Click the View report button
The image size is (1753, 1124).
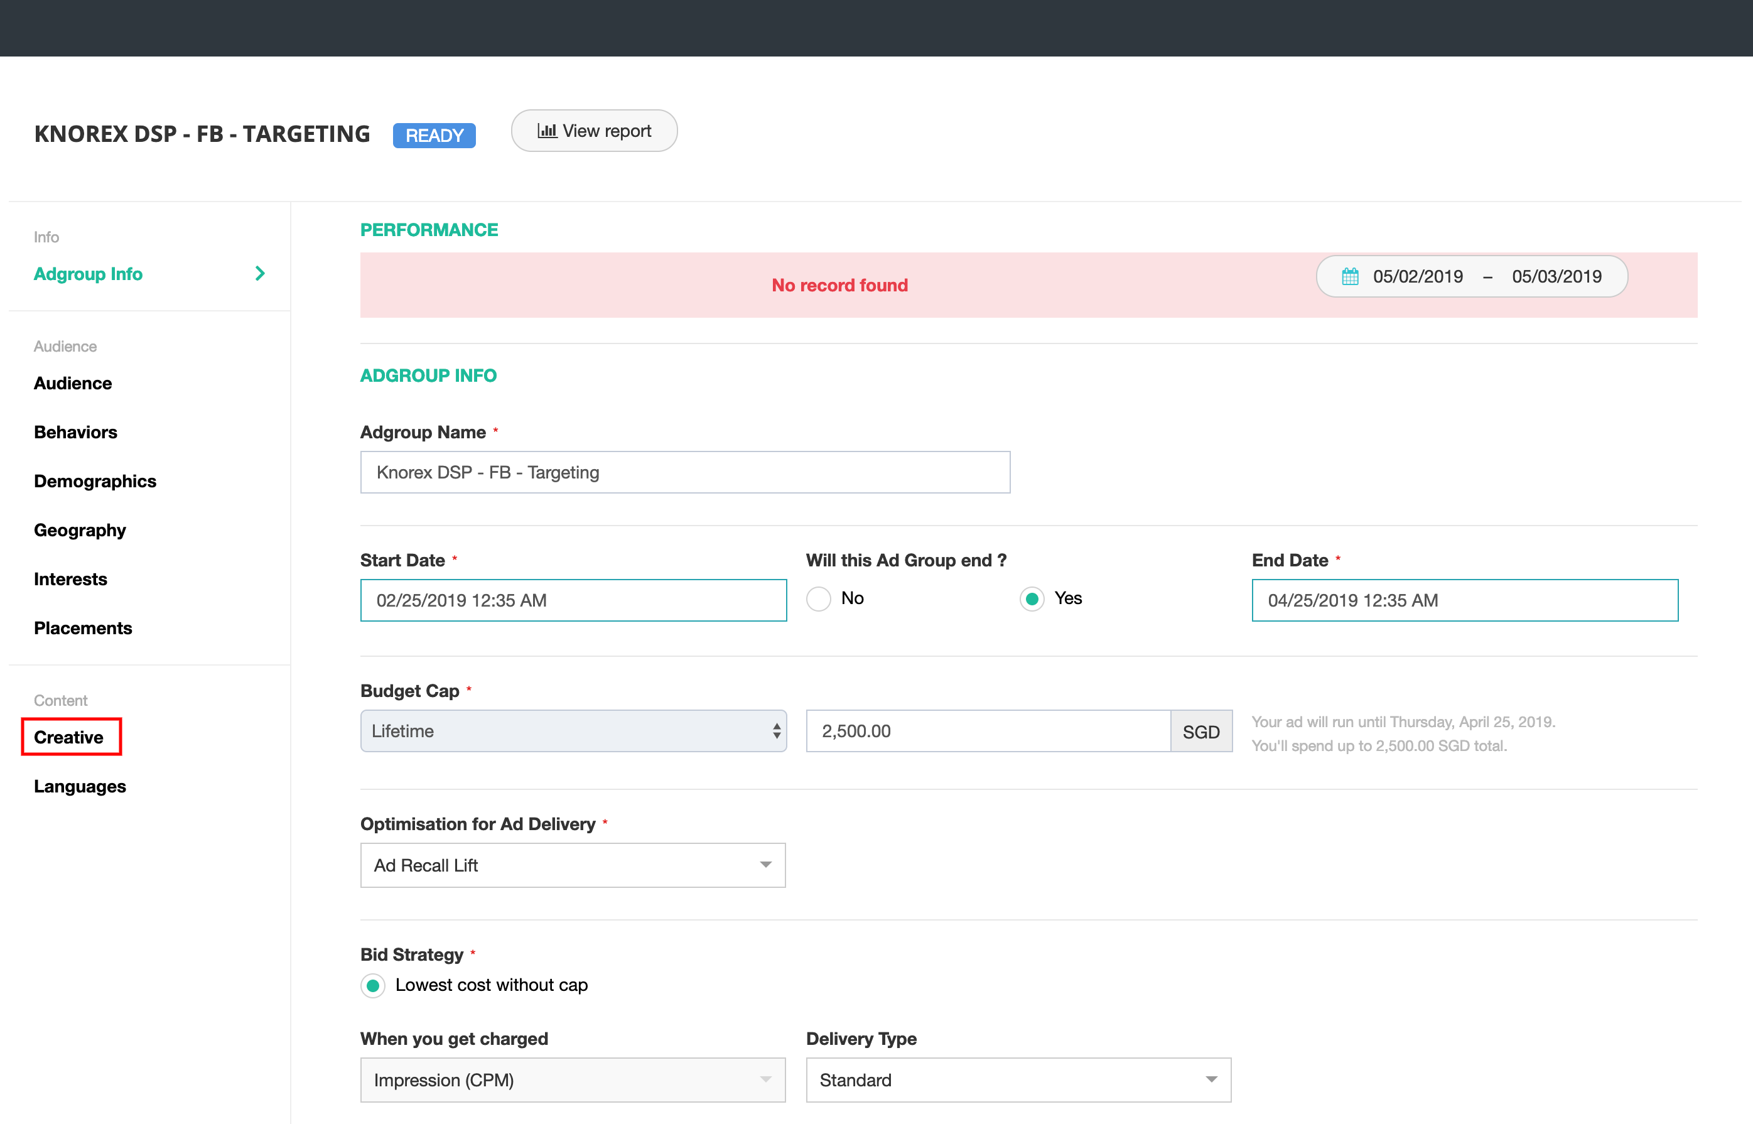(594, 131)
